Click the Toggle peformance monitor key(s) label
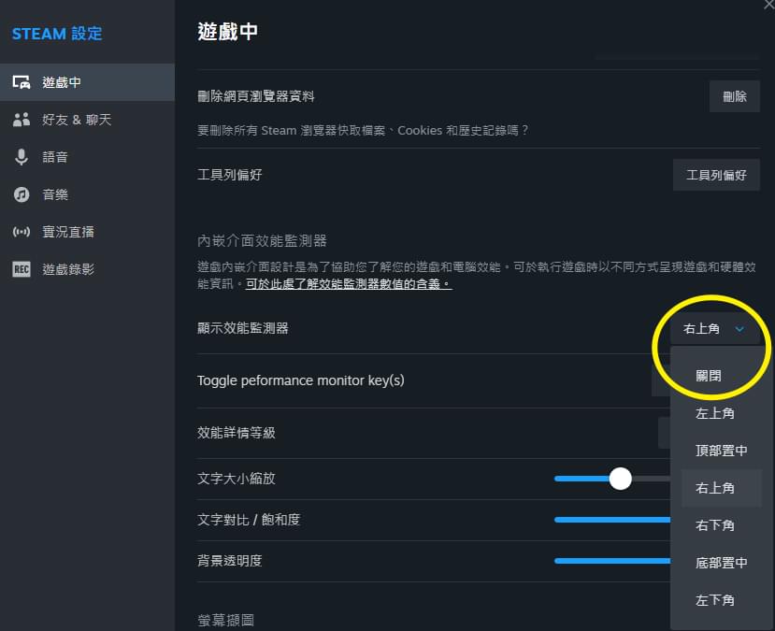 click(x=300, y=380)
